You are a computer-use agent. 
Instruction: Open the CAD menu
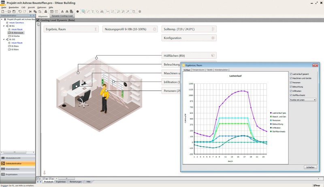coord(23,7)
